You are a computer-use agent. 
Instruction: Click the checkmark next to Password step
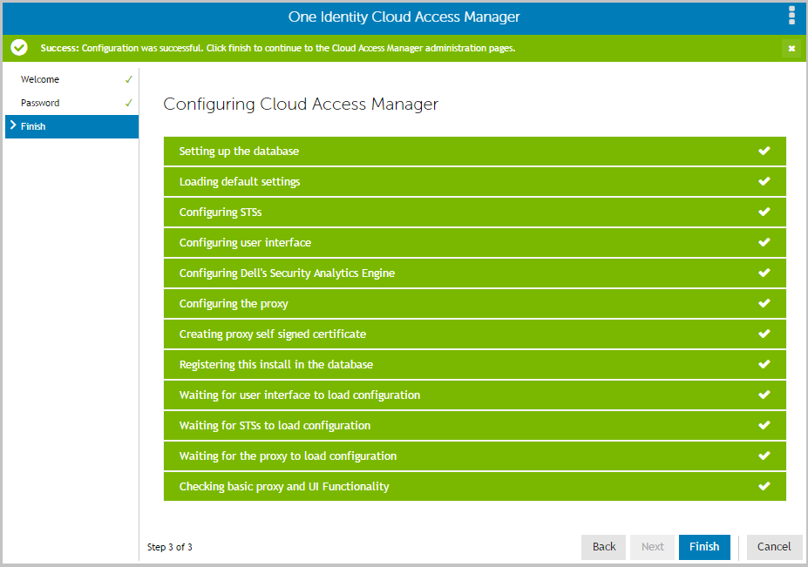coord(129,103)
